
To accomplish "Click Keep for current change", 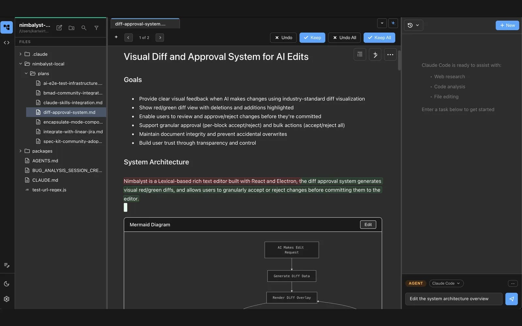I will (312, 37).
